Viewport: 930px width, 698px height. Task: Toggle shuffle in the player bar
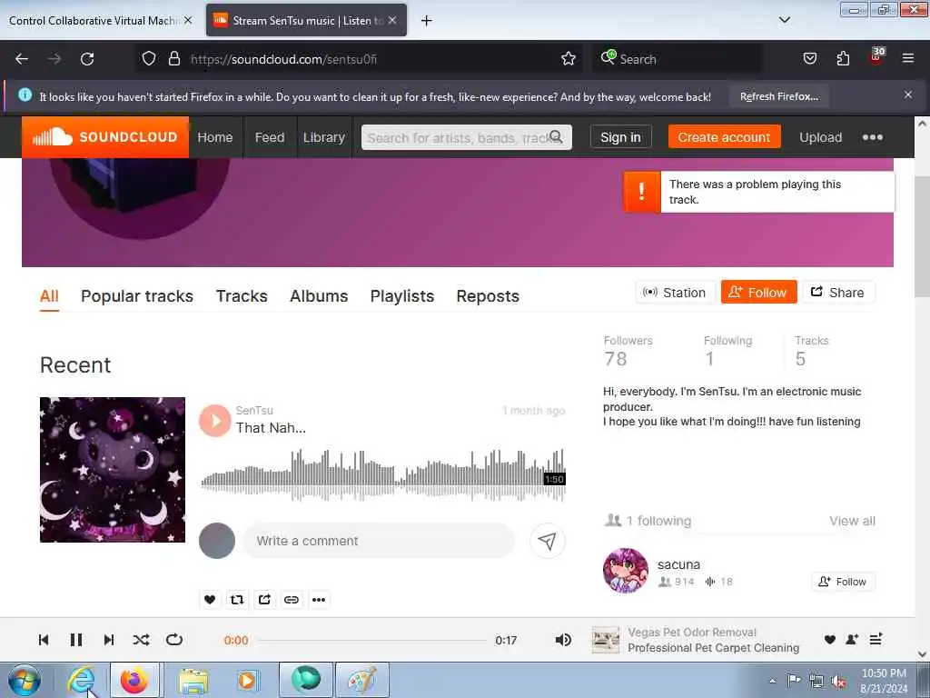pyautogui.click(x=141, y=640)
